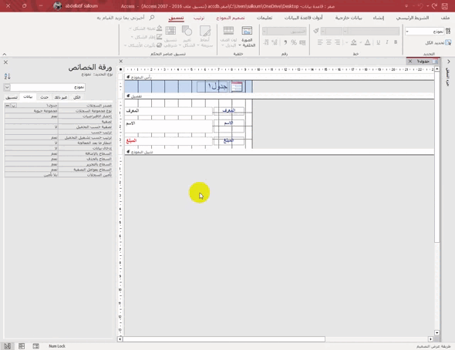Click the property sheet sort A-Z icon
Viewport: 455px width, 350px height.
click(7, 76)
